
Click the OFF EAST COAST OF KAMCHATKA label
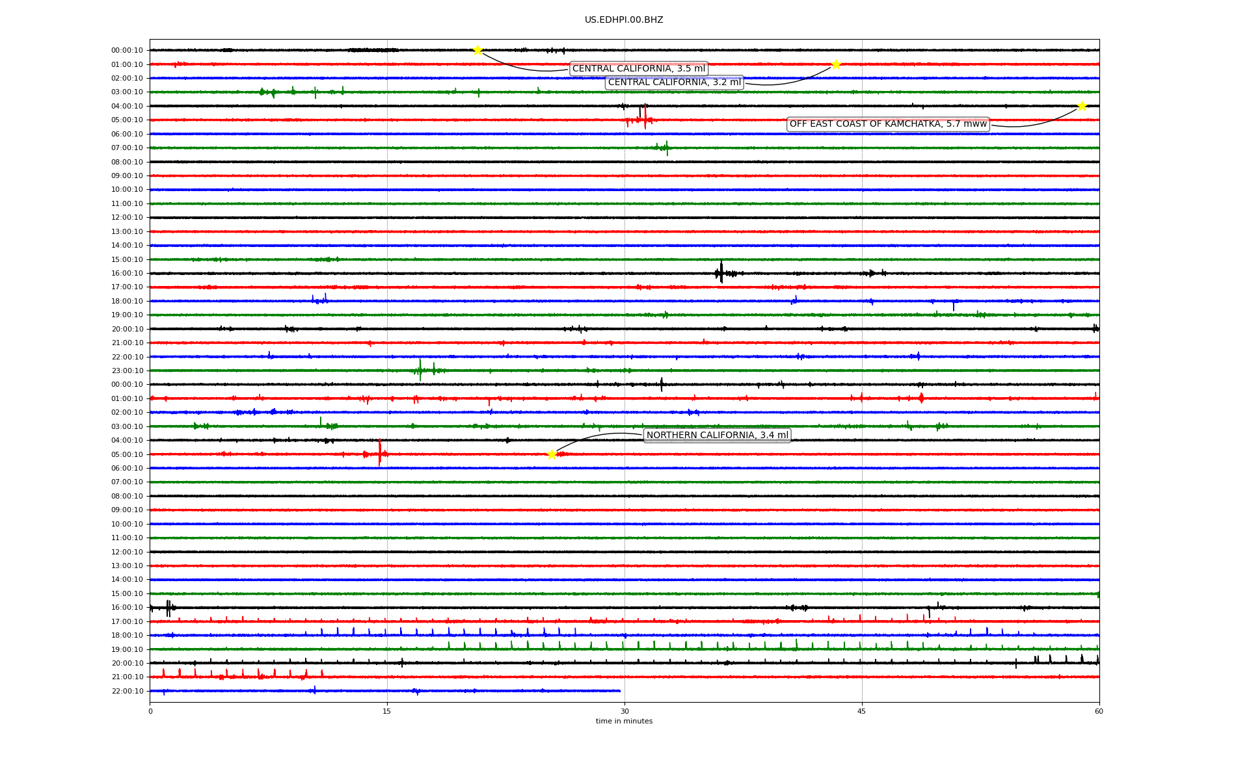coord(888,124)
